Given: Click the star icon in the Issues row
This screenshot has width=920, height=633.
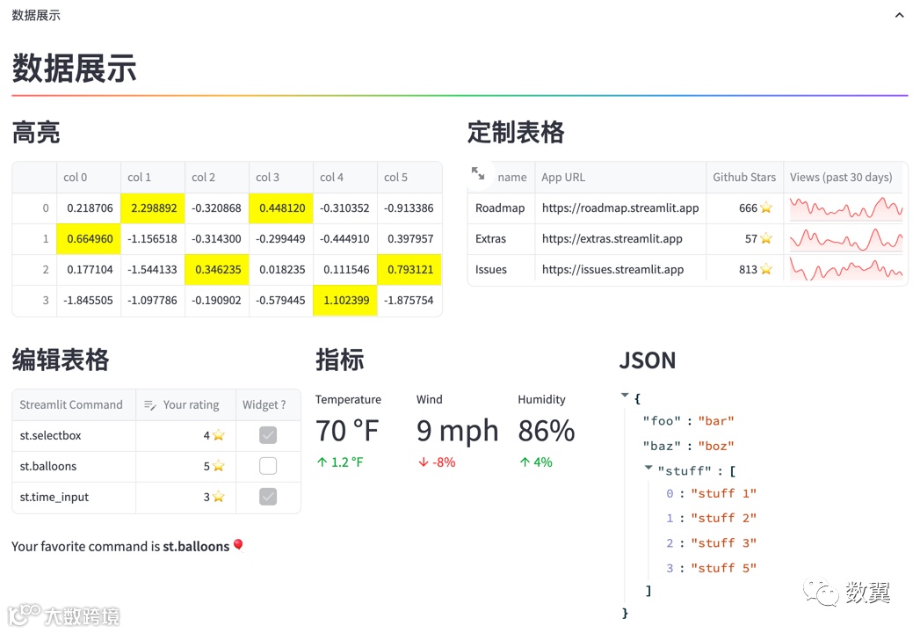Looking at the screenshot, I should [765, 270].
